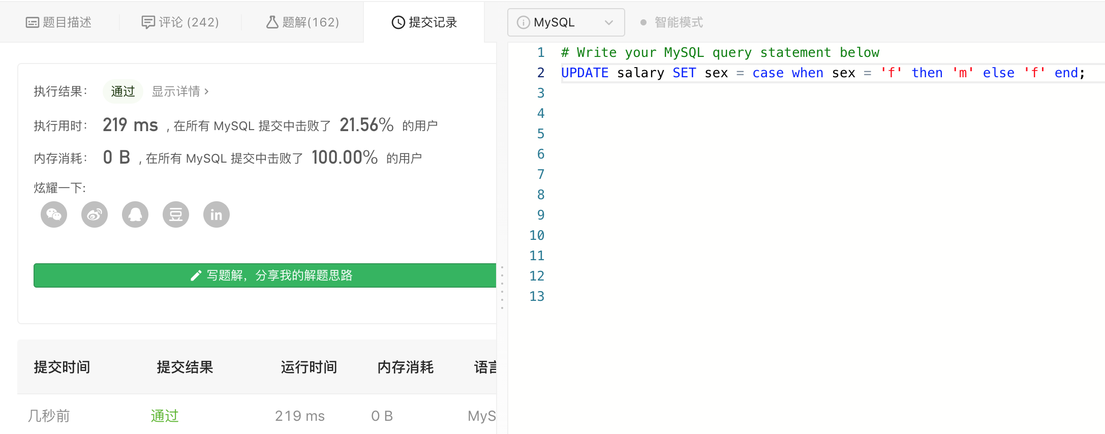This screenshot has height=434, width=1105.
Task: Click the info icon beside MySQL
Action: 523,22
